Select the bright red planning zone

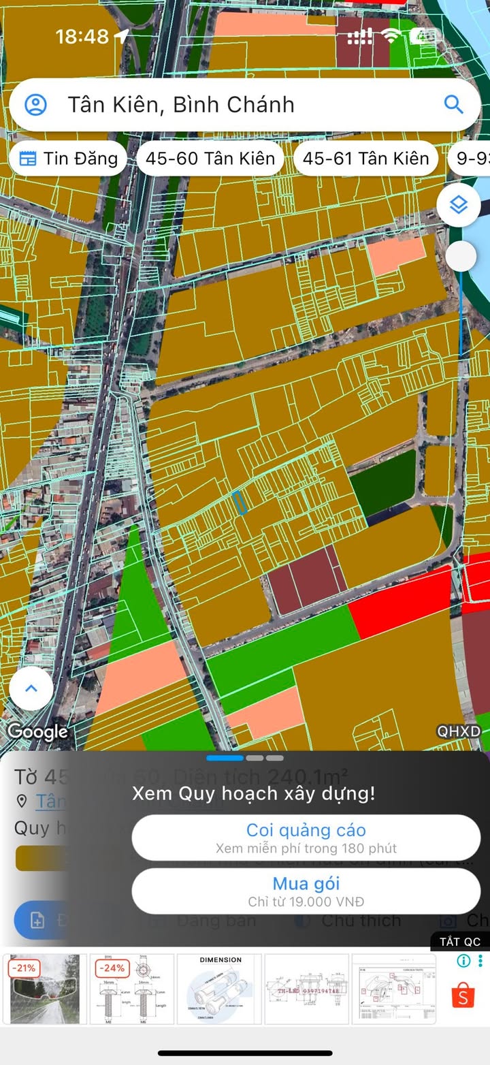(x=402, y=603)
